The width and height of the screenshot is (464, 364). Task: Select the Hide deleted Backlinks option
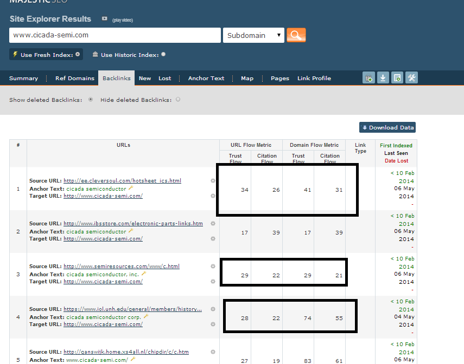[178, 100]
